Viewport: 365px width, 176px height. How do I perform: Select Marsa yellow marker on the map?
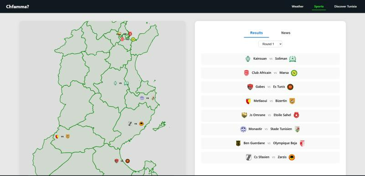(133, 40)
